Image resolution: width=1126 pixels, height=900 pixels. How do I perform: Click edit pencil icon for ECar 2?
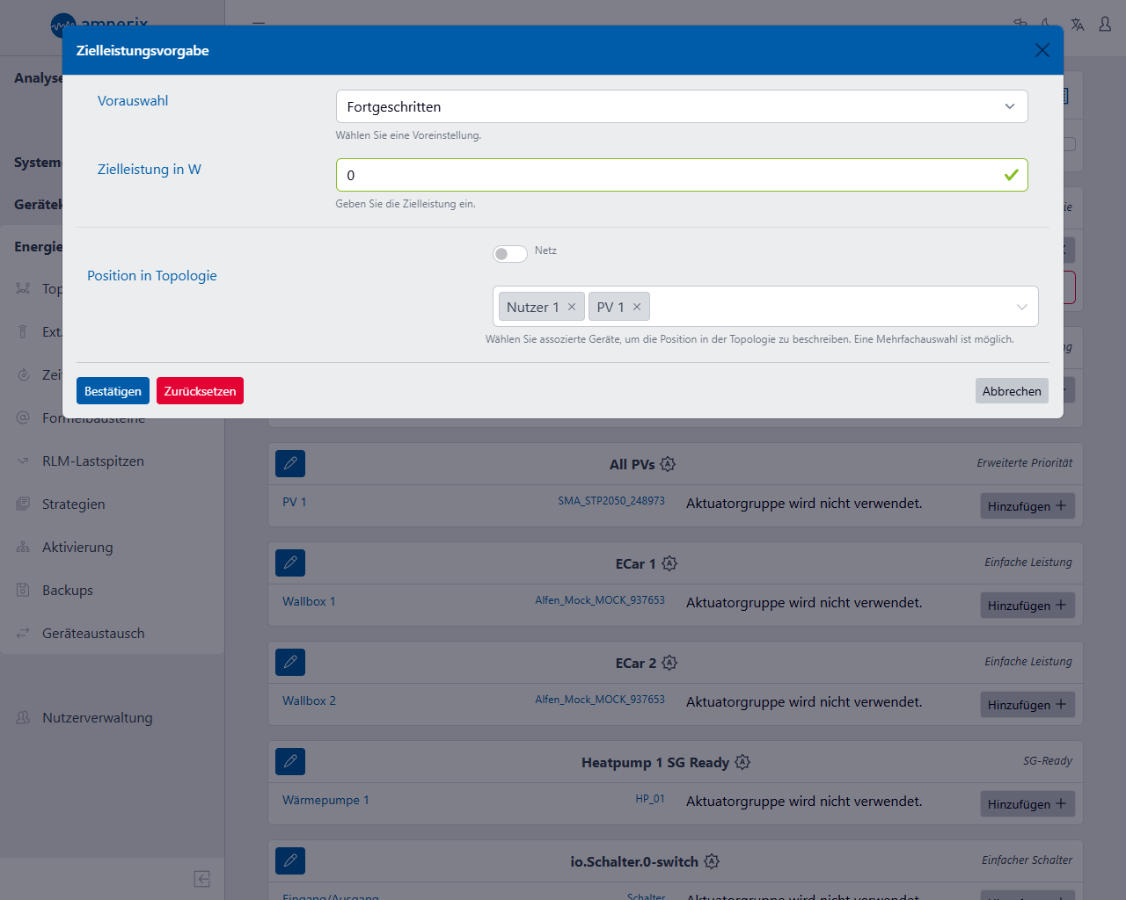tap(290, 662)
